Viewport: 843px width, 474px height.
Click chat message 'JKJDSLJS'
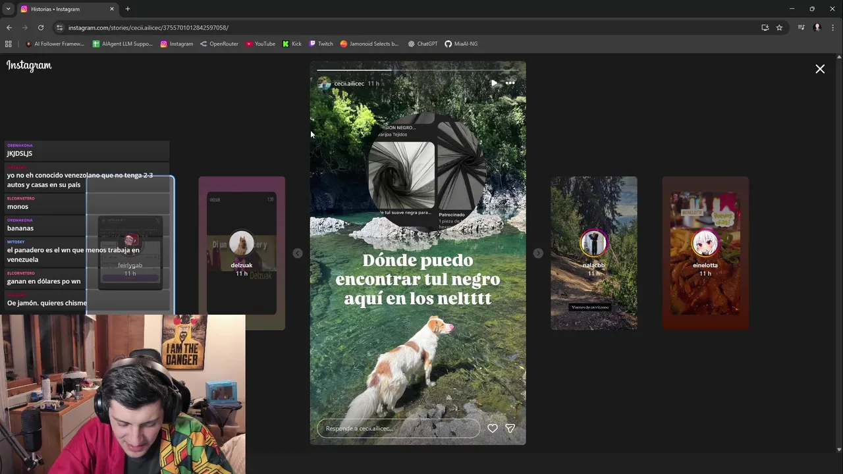(x=19, y=153)
